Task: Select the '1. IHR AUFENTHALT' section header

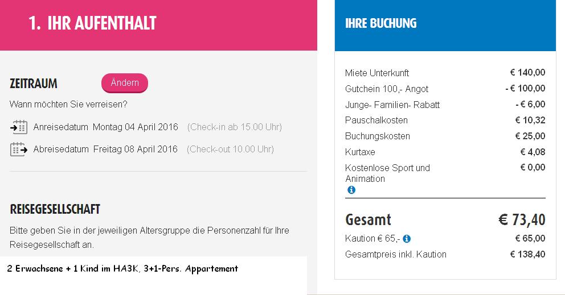Action: tap(92, 23)
